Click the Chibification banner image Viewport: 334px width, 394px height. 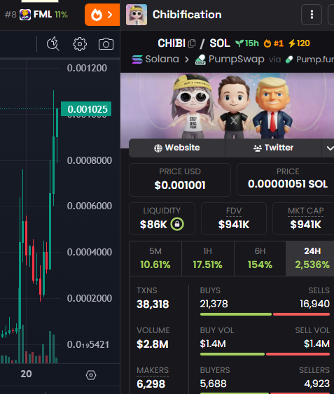(x=227, y=106)
